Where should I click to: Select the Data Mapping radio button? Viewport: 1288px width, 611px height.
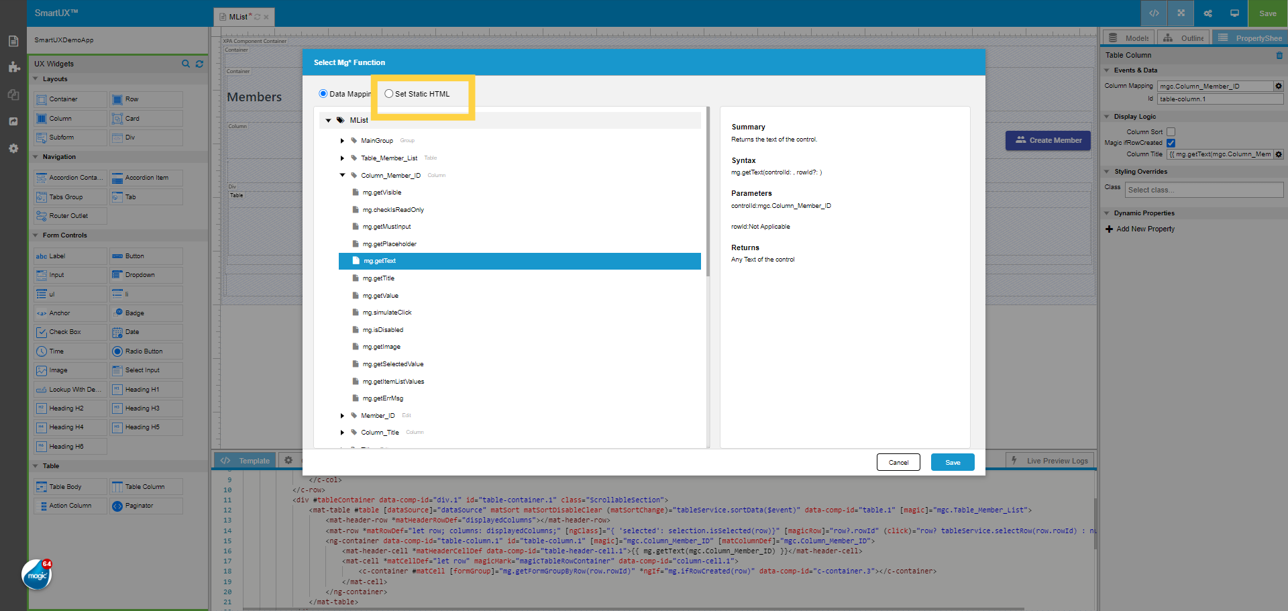(323, 94)
